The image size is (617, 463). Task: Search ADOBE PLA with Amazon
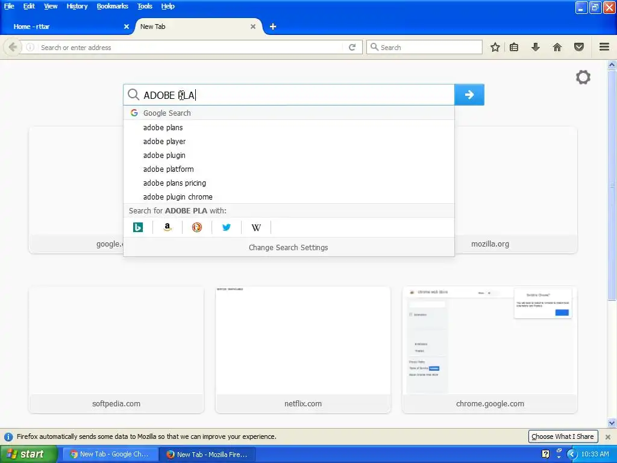[168, 227]
